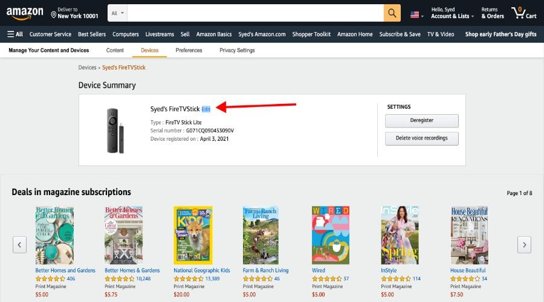Open the search category All dropdown

(x=117, y=13)
